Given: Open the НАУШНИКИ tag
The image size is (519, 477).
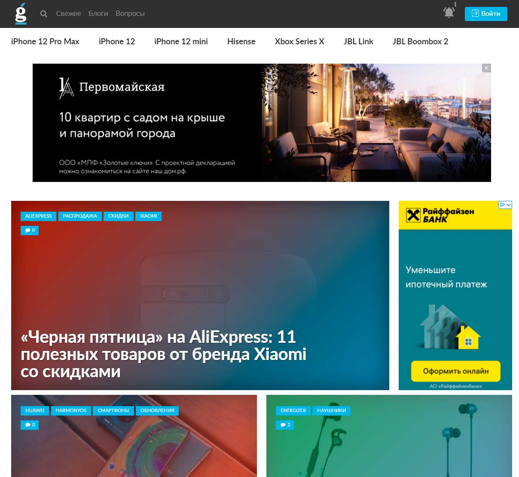Looking at the screenshot, I should [x=332, y=410].
